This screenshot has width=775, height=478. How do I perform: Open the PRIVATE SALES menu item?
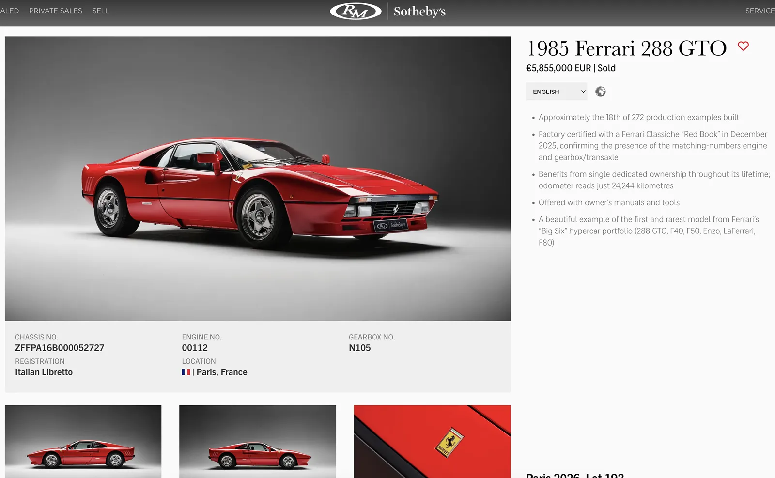coord(56,11)
